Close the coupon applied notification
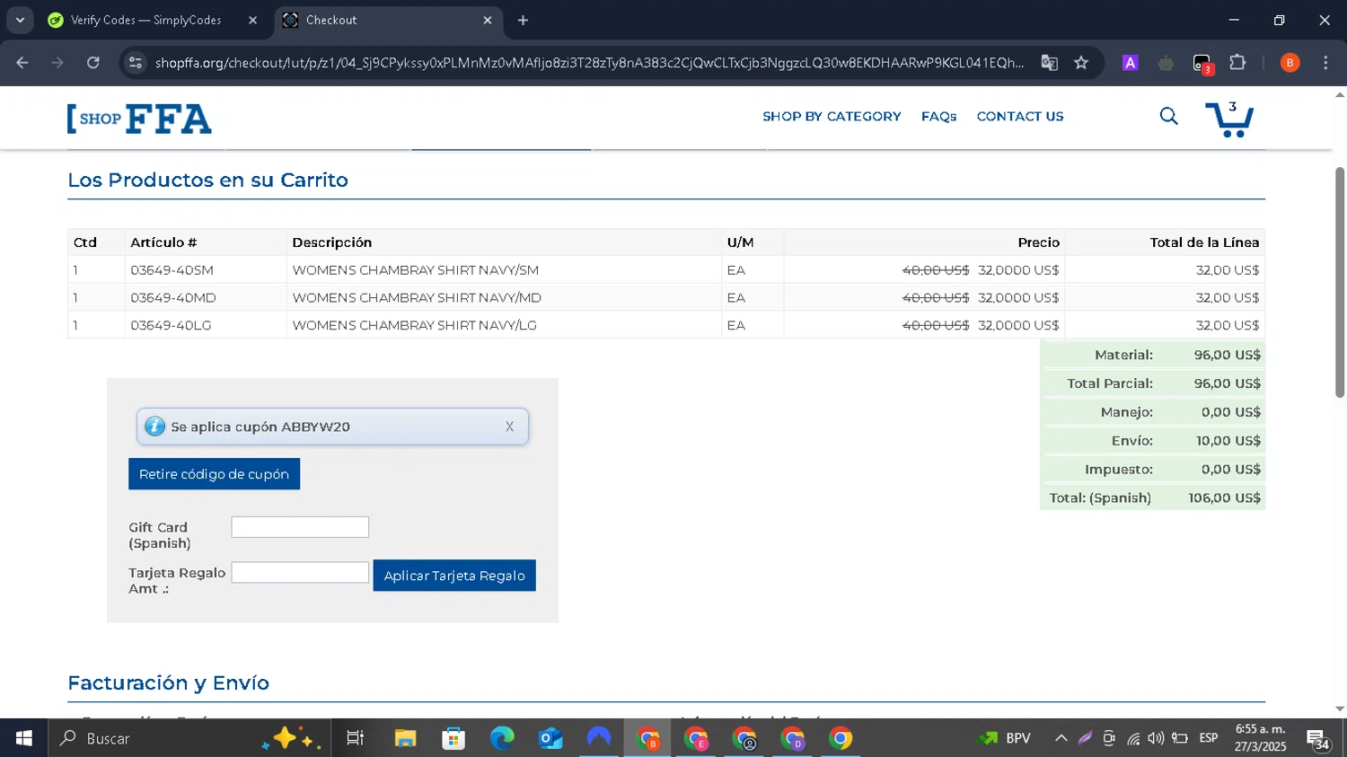 (x=509, y=427)
